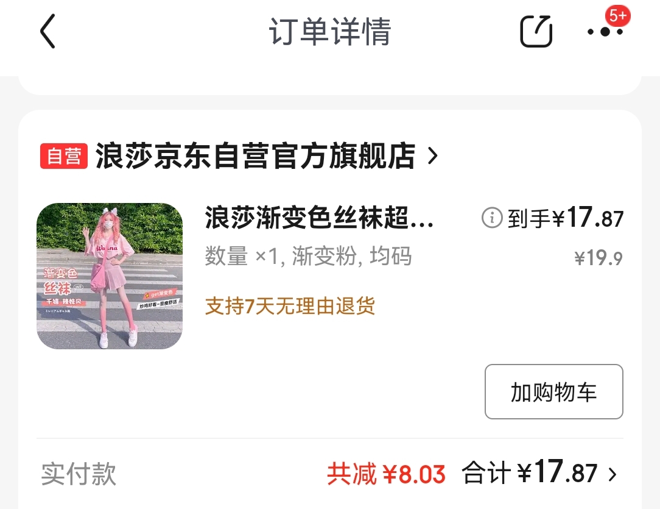Open the three-dot more options menu
The height and width of the screenshot is (509, 660).
[605, 32]
